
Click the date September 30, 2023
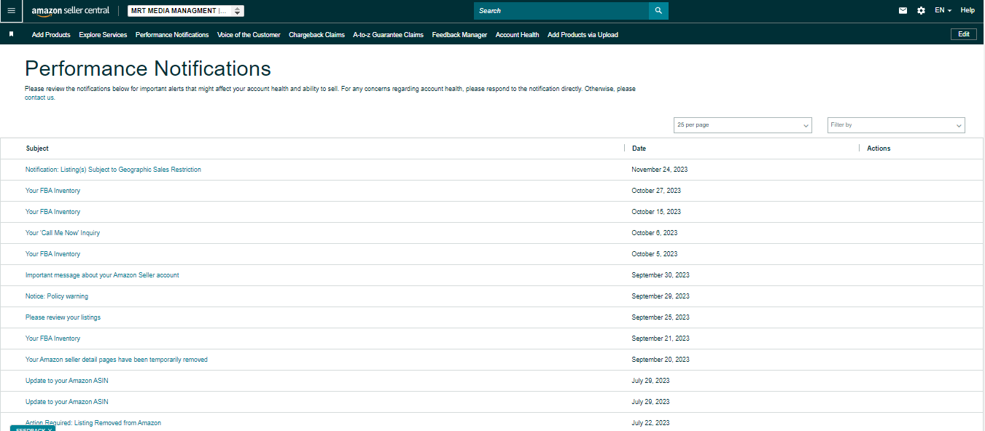pyautogui.click(x=661, y=275)
